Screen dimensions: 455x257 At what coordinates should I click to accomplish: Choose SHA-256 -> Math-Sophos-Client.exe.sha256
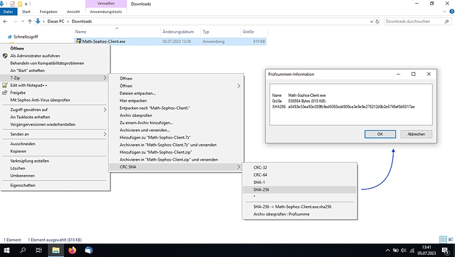(299, 207)
